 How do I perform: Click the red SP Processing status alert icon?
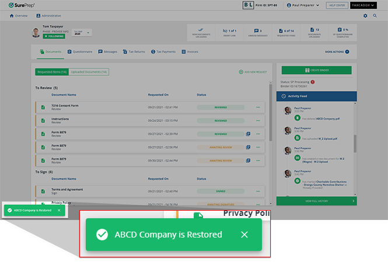313,82
